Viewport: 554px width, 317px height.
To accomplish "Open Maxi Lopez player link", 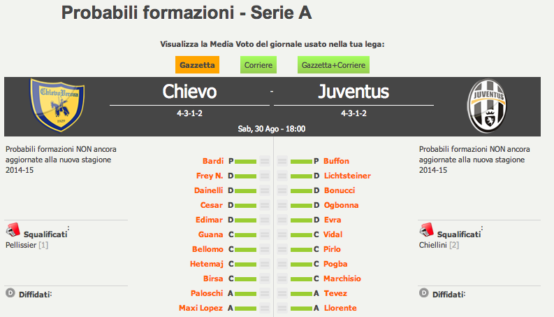I will pyautogui.click(x=201, y=308).
